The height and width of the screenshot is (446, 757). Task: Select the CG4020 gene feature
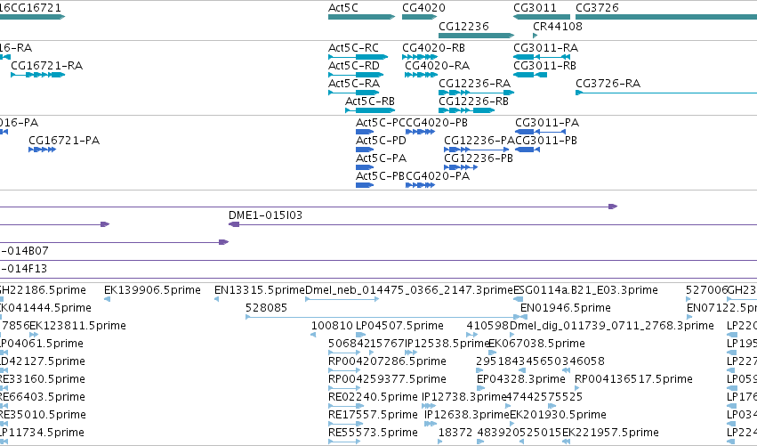419,17
